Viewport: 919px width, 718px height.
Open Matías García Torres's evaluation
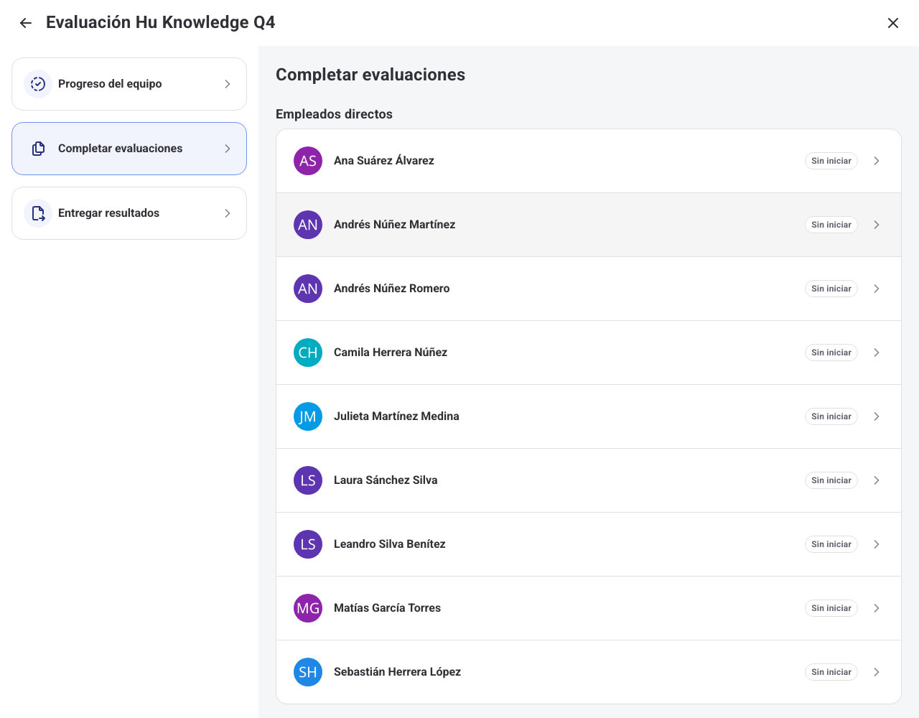589,608
